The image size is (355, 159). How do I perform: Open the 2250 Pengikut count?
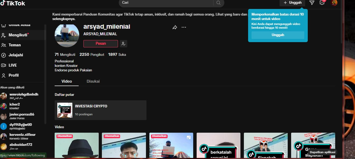tap(92, 54)
